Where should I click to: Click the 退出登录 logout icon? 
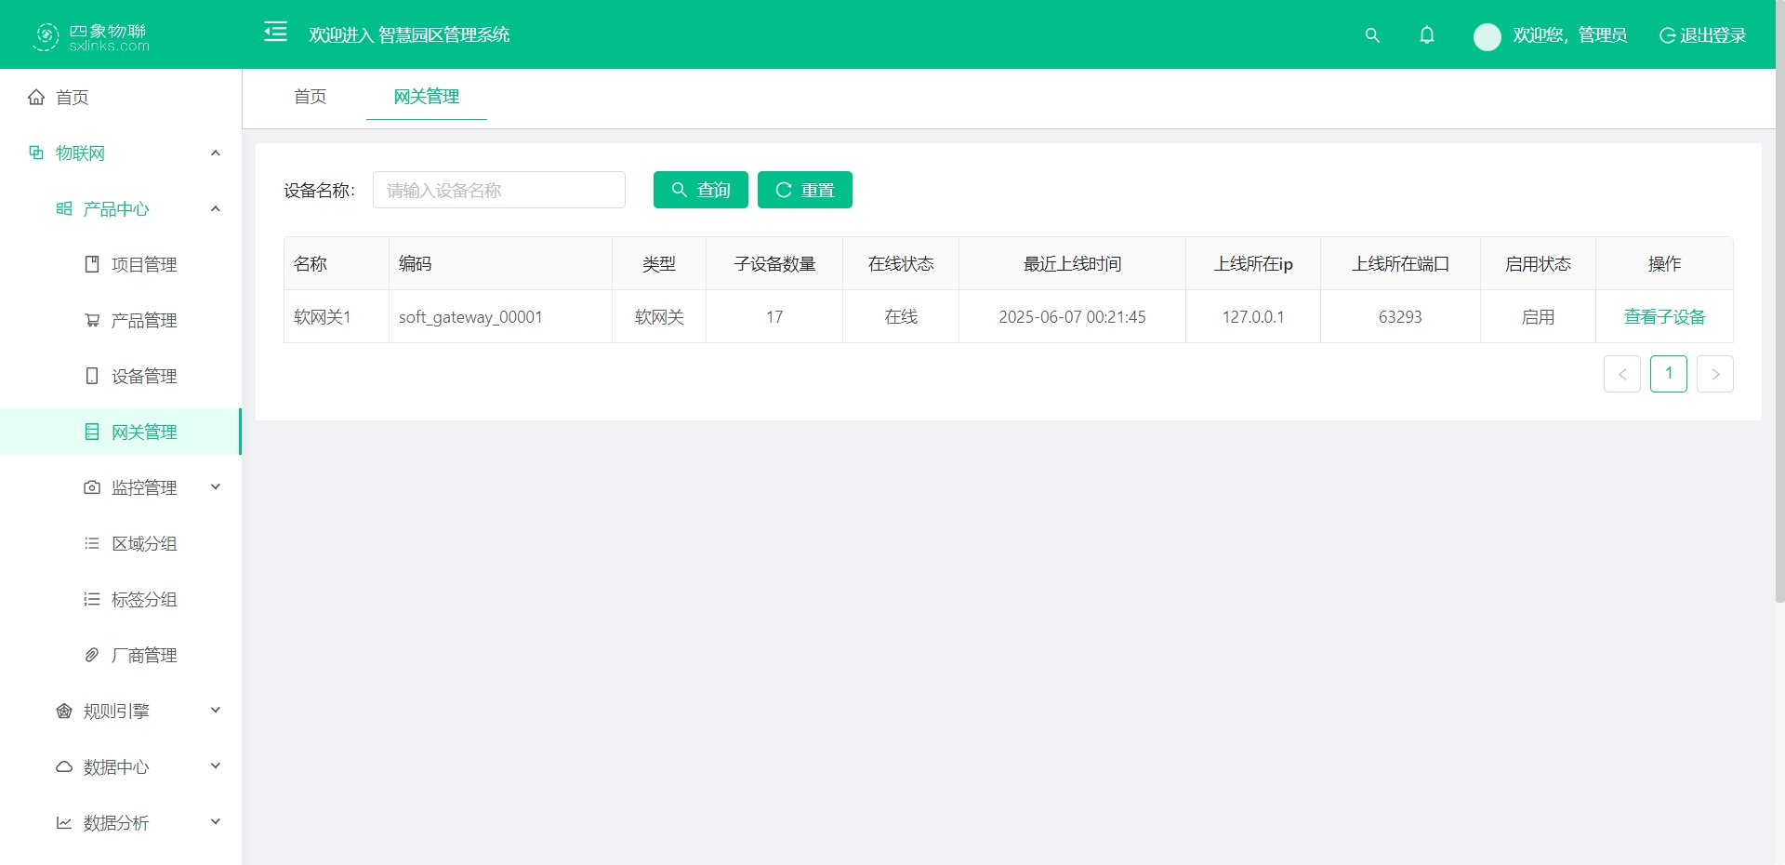tap(1667, 35)
